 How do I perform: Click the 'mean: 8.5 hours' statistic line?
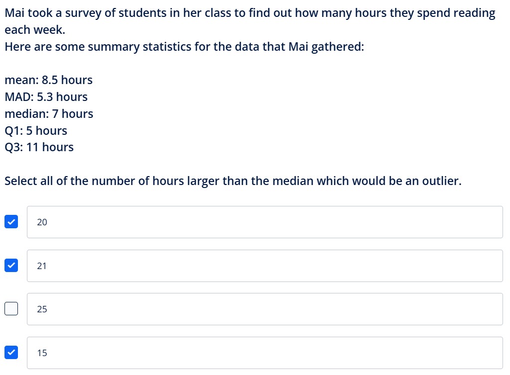[48, 80]
